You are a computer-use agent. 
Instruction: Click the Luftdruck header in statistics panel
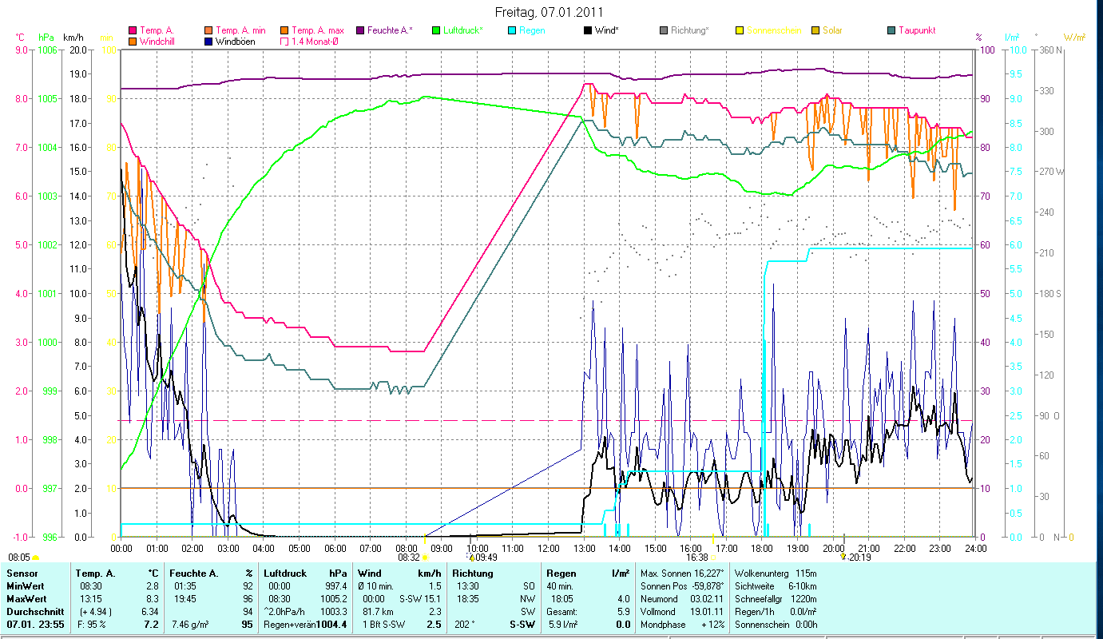[x=285, y=574]
